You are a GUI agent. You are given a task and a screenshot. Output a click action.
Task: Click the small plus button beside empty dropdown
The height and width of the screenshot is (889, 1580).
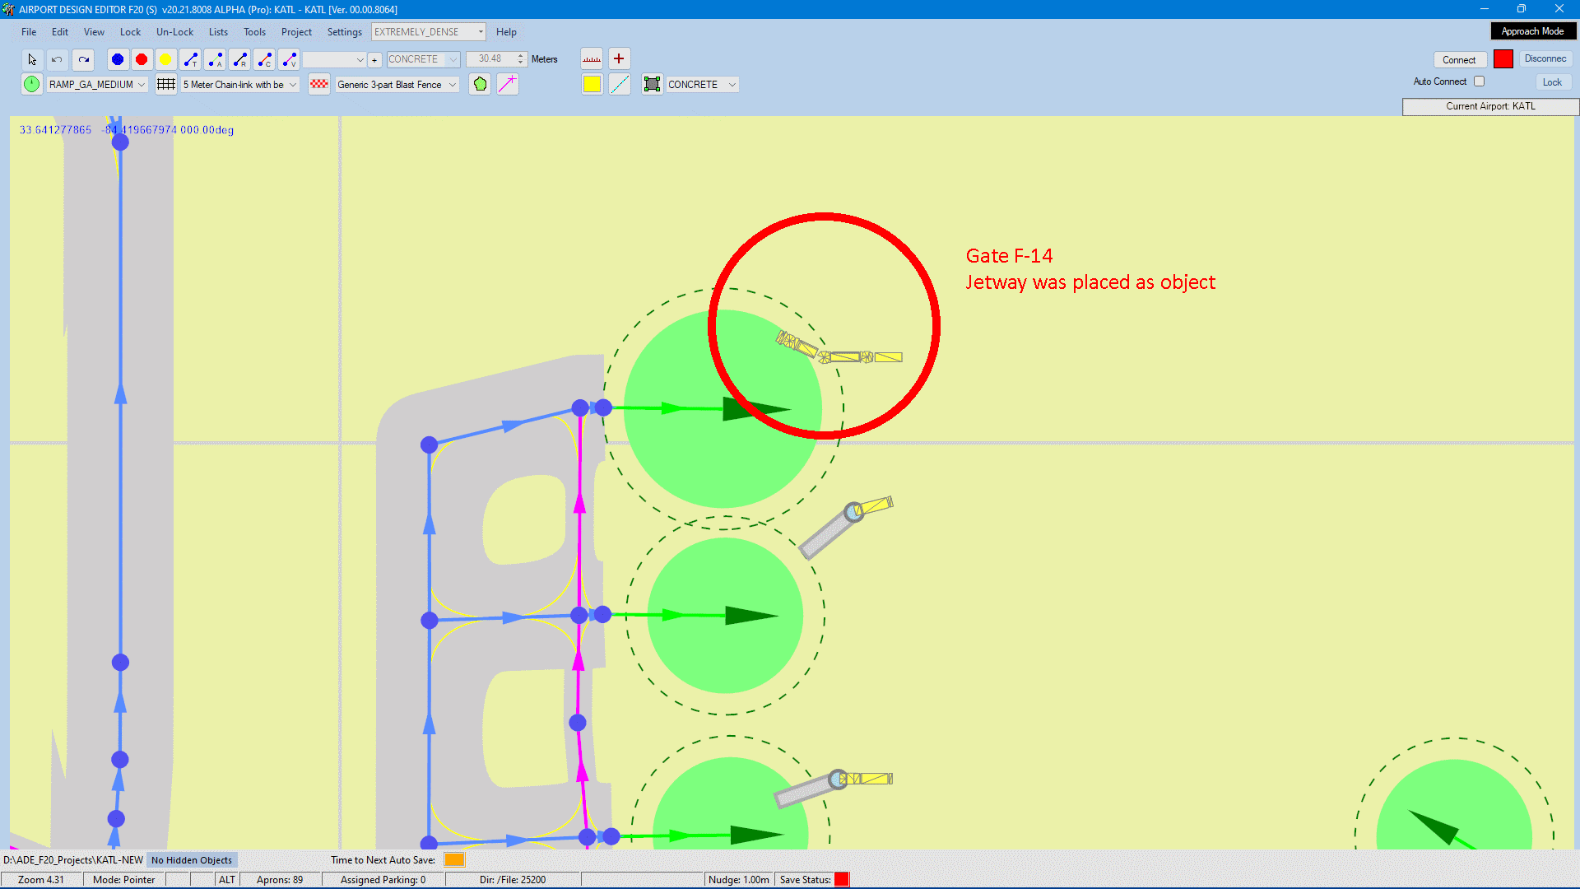(374, 59)
